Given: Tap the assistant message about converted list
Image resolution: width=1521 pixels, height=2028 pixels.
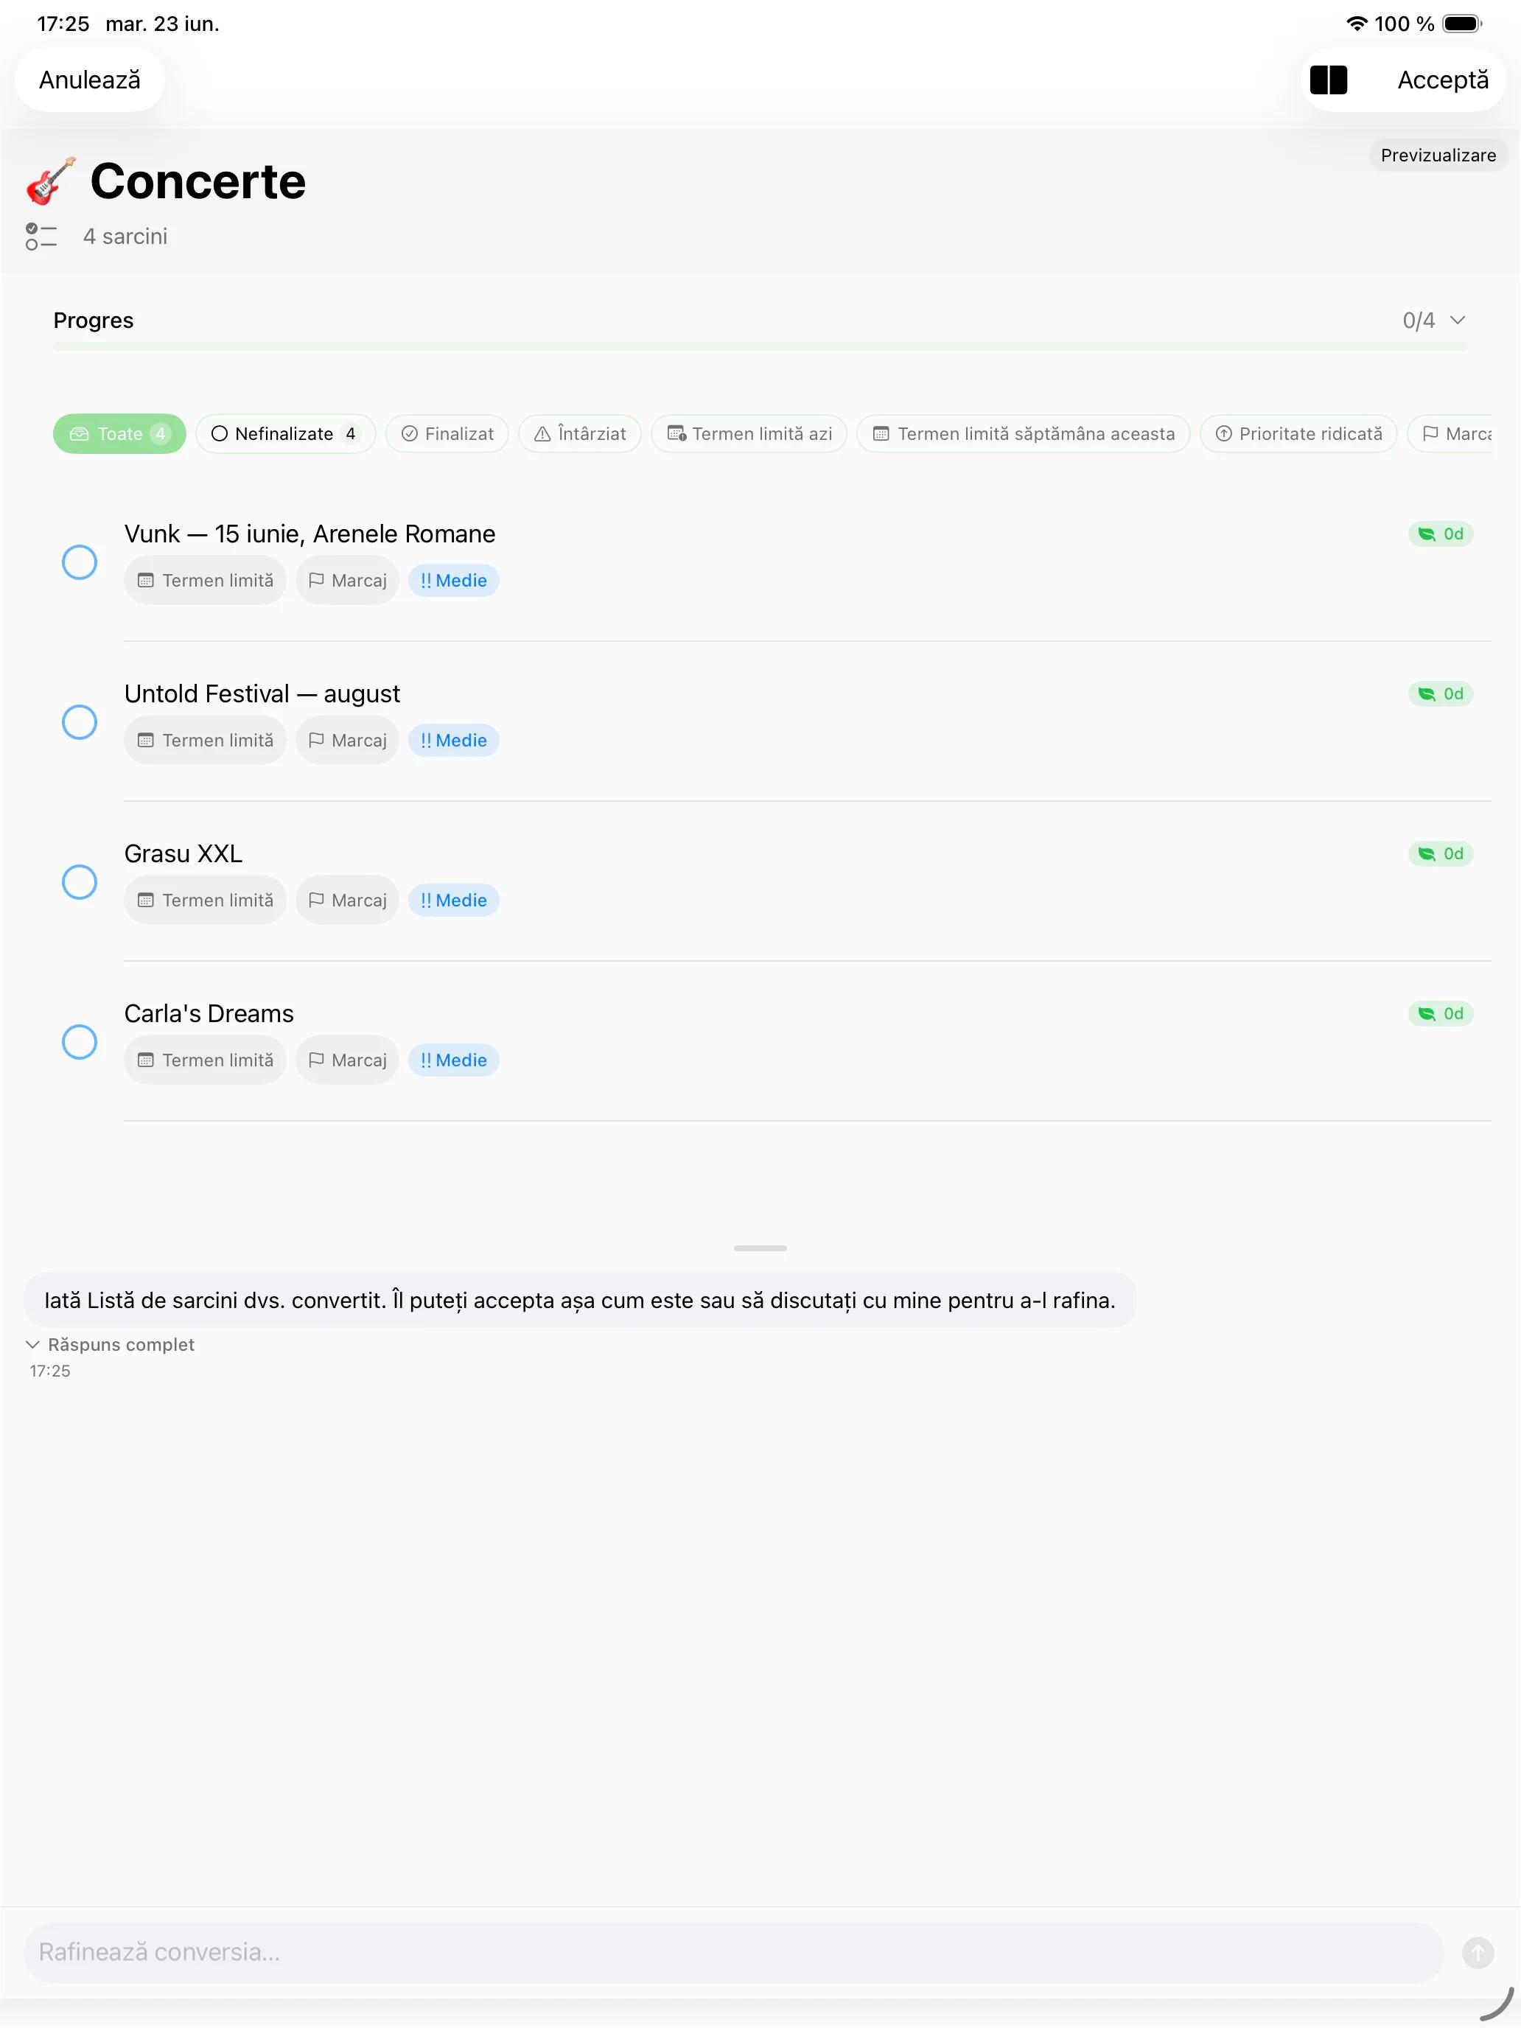Looking at the screenshot, I should [579, 1300].
